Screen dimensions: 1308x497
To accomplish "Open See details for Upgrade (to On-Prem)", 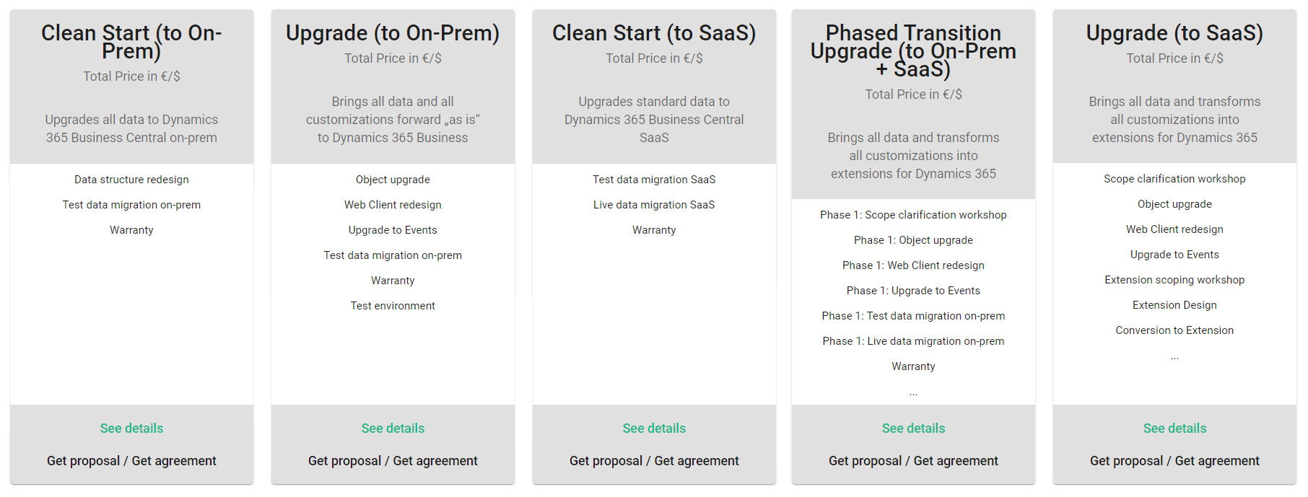I will click(393, 428).
